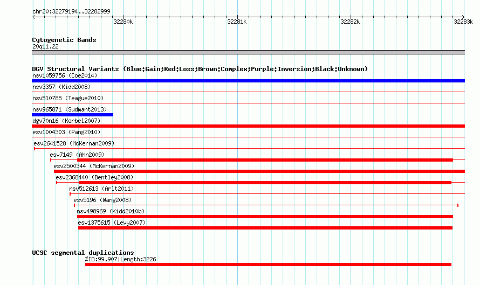Click the thin red line of nsv510785
Screen dimensions: 480x285
(x=248, y=103)
